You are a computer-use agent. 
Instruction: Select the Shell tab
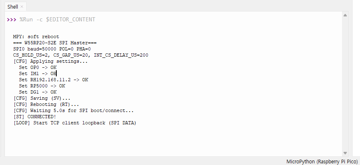tap(13, 7)
